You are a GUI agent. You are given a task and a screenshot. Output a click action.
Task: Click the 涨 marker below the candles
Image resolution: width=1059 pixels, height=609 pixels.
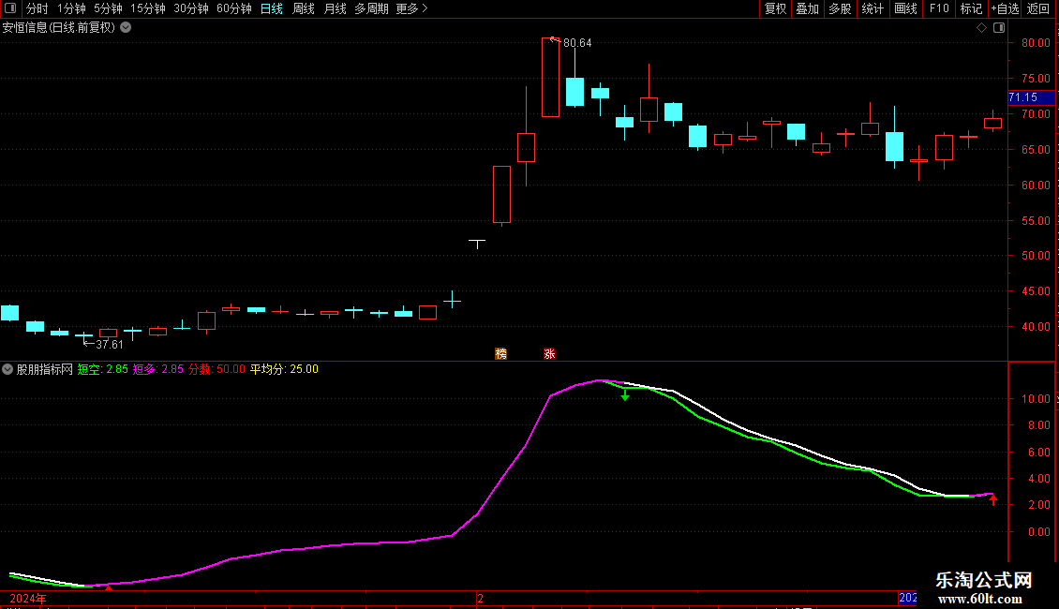(549, 354)
